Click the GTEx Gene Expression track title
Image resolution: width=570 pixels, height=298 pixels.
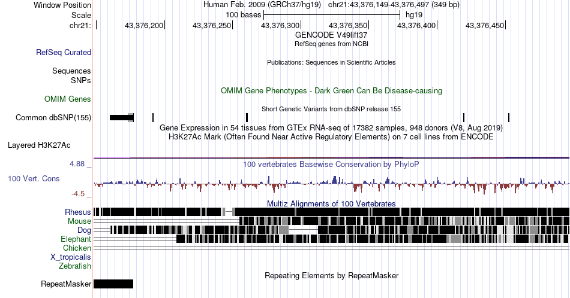[x=331, y=127]
